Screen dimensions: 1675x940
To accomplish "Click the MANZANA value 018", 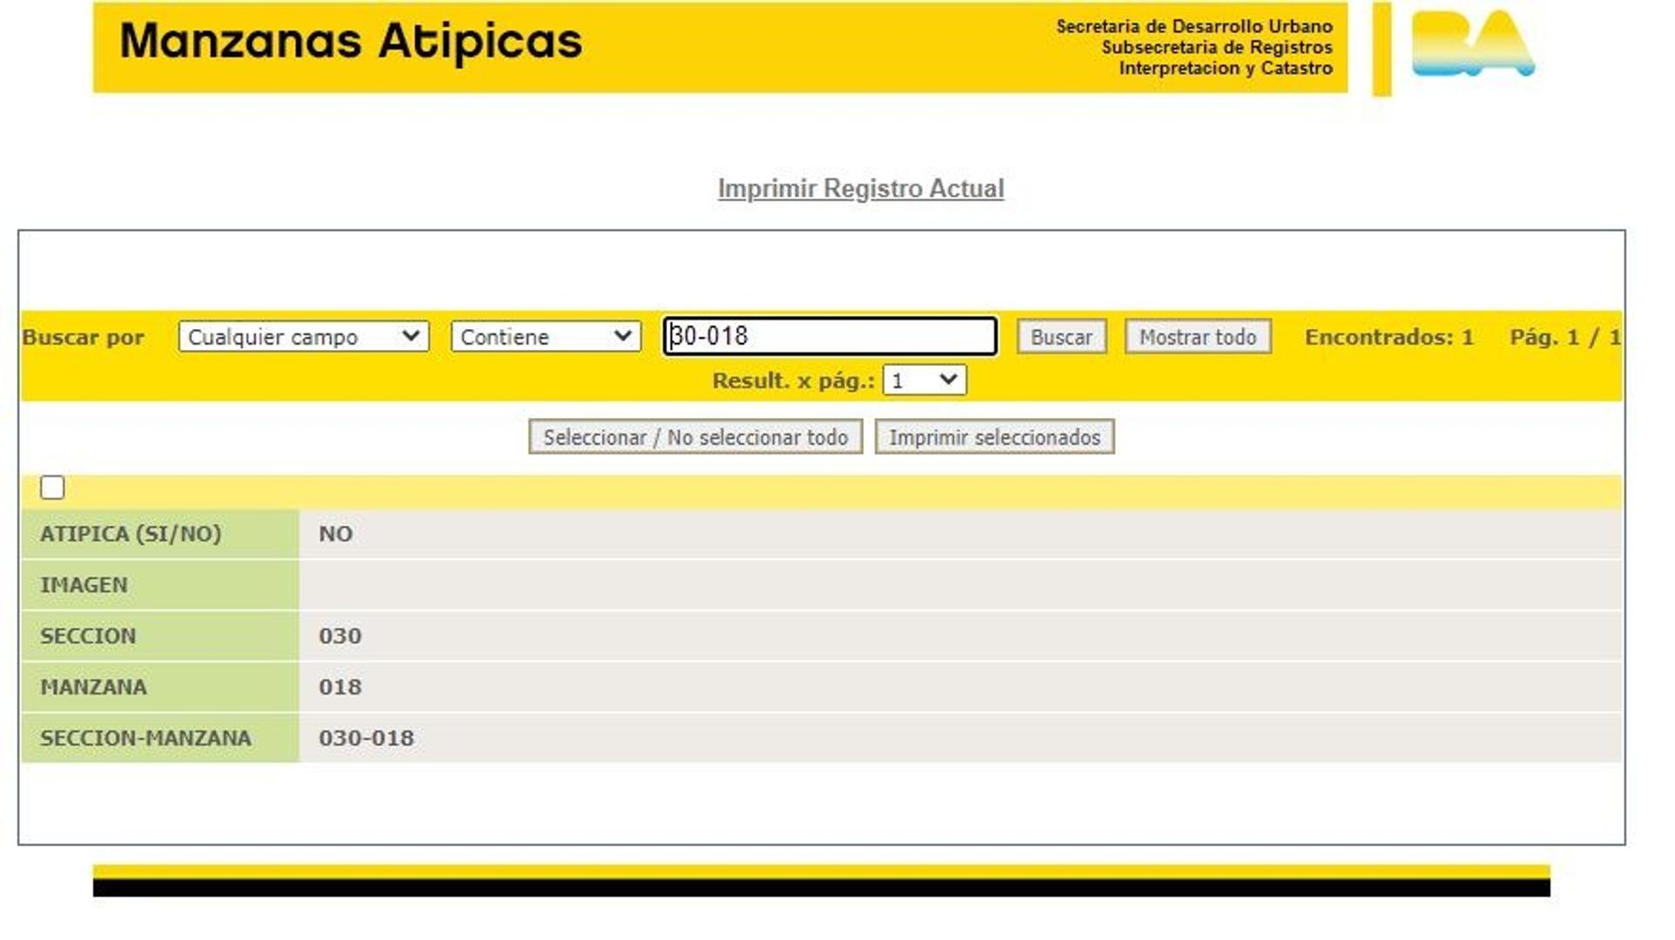I will 340,687.
